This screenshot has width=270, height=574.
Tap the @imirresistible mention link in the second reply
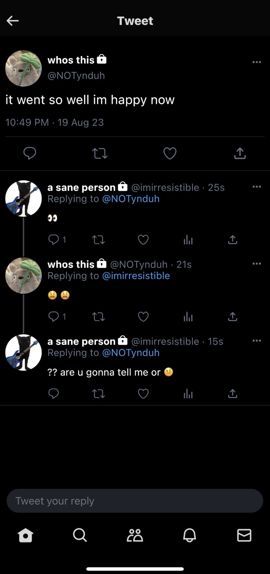click(136, 276)
